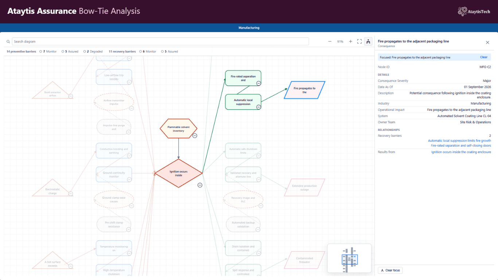
Task: Collapse the Flammable solvent inventory node
Action: pos(195,136)
